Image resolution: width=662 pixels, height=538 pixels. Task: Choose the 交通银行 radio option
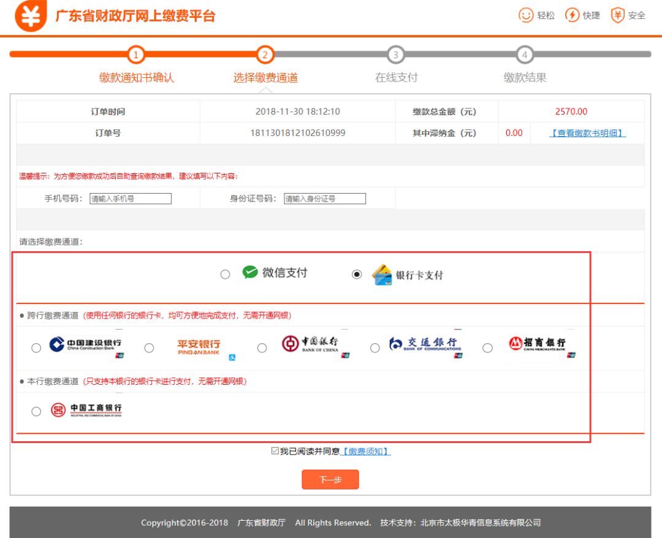[375, 348]
